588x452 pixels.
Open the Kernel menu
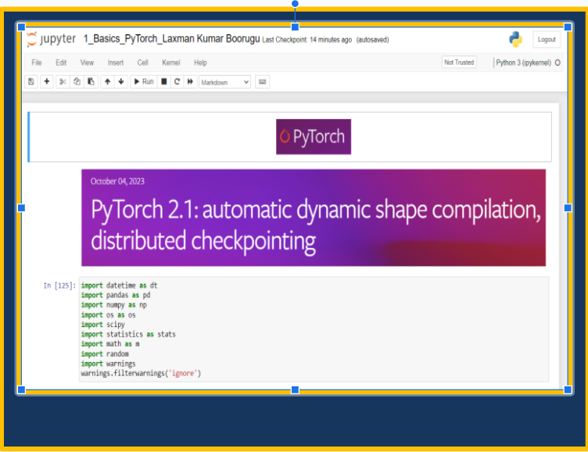(x=171, y=63)
